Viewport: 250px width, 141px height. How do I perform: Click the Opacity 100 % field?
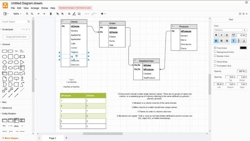tap(241, 71)
